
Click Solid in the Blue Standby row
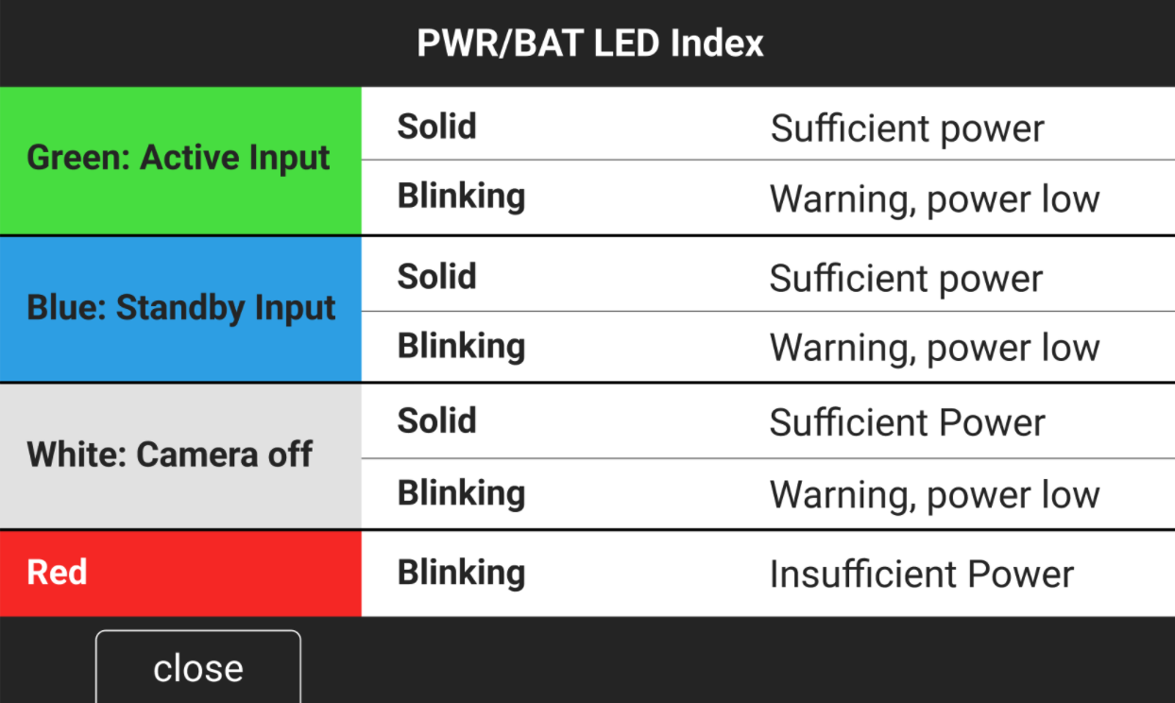tap(436, 276)
